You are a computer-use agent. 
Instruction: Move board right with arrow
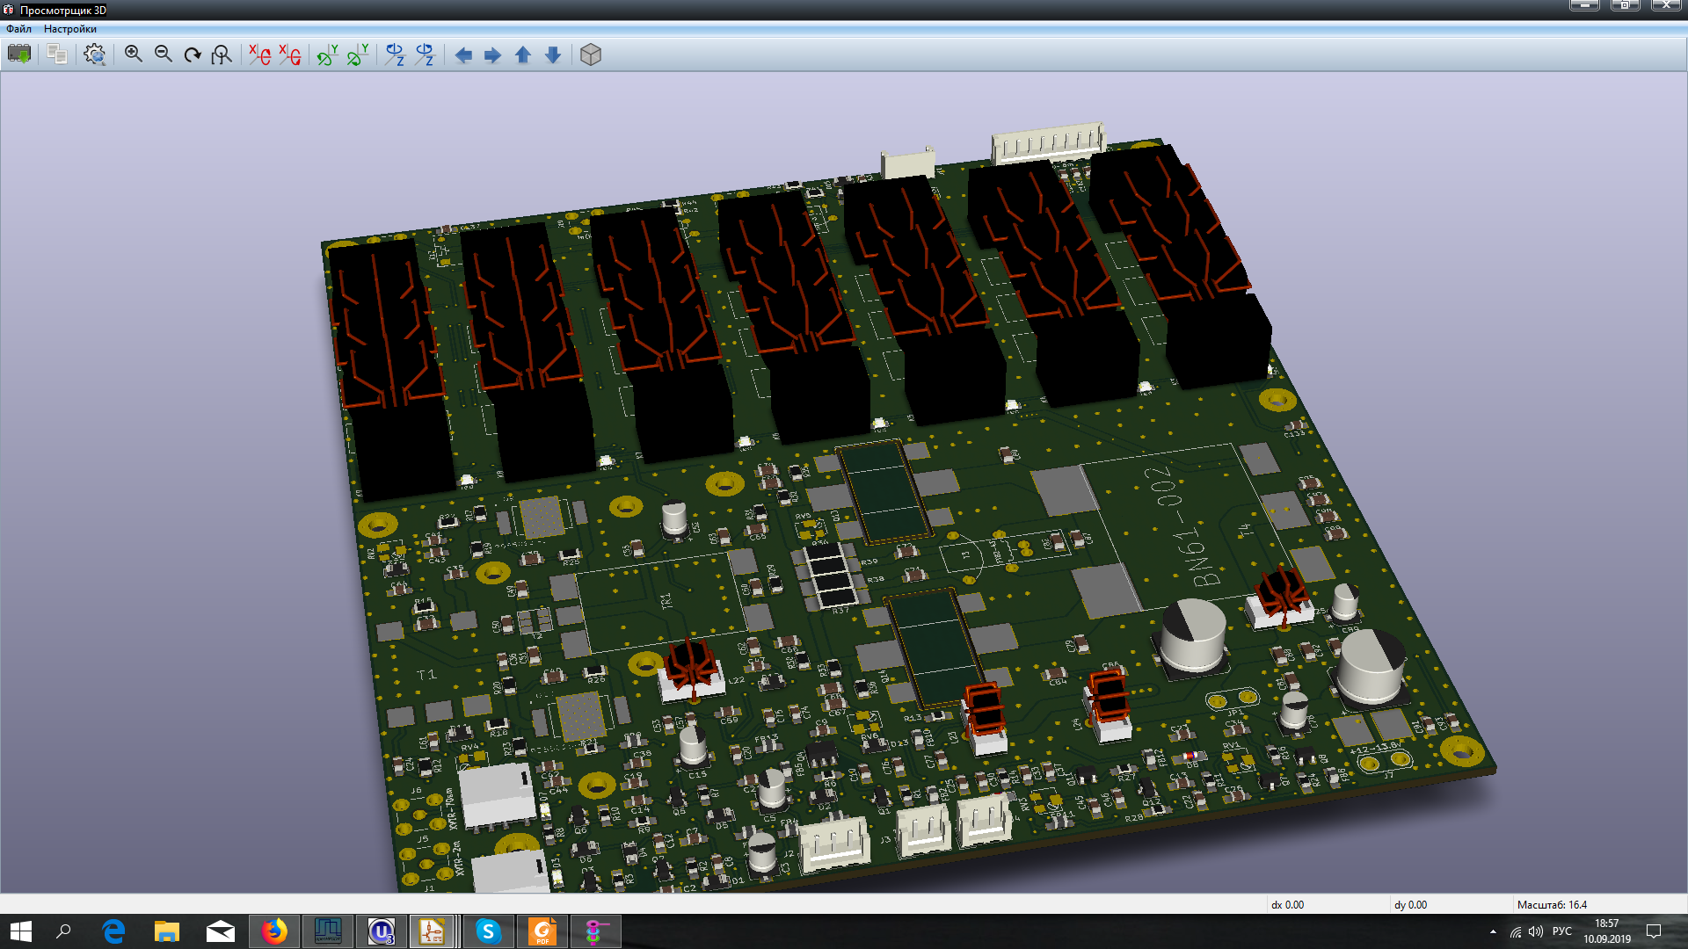(493, 55)
